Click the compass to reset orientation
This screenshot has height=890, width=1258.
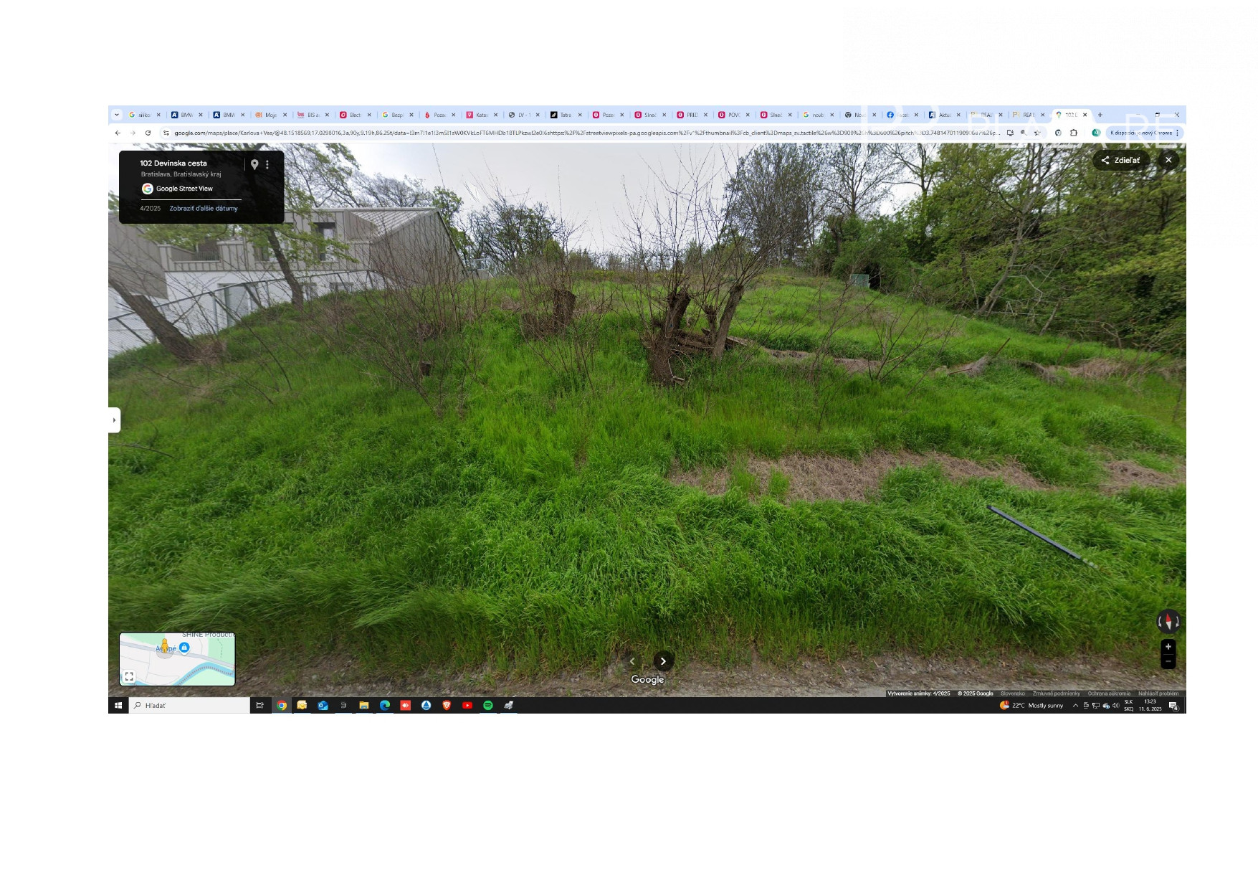click(x=1168, y=621)
